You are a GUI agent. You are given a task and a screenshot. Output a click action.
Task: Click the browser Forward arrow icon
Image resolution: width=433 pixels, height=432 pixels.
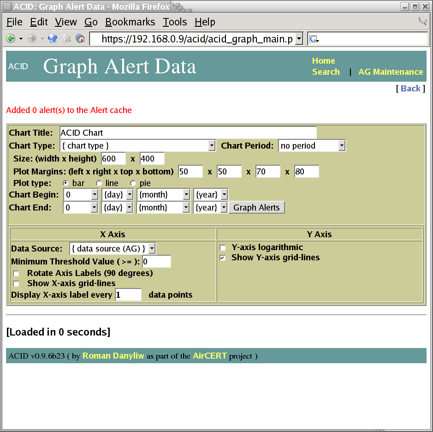point(32,39)
